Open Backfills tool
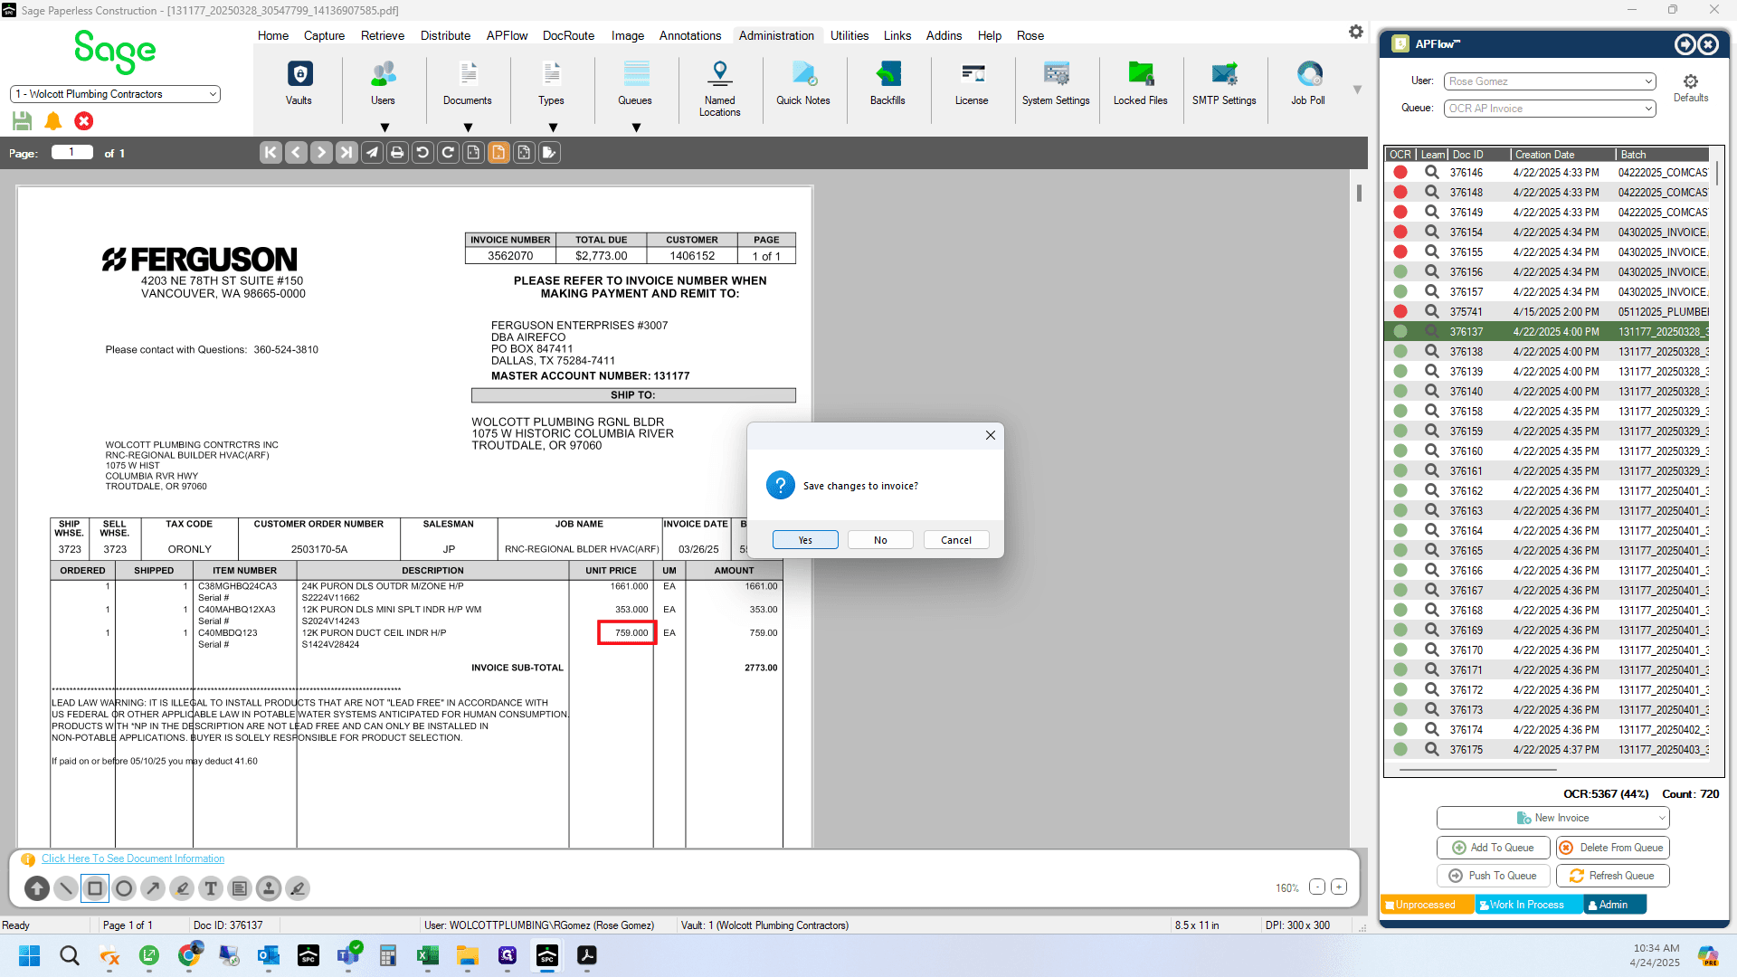 tap(887, 83)
